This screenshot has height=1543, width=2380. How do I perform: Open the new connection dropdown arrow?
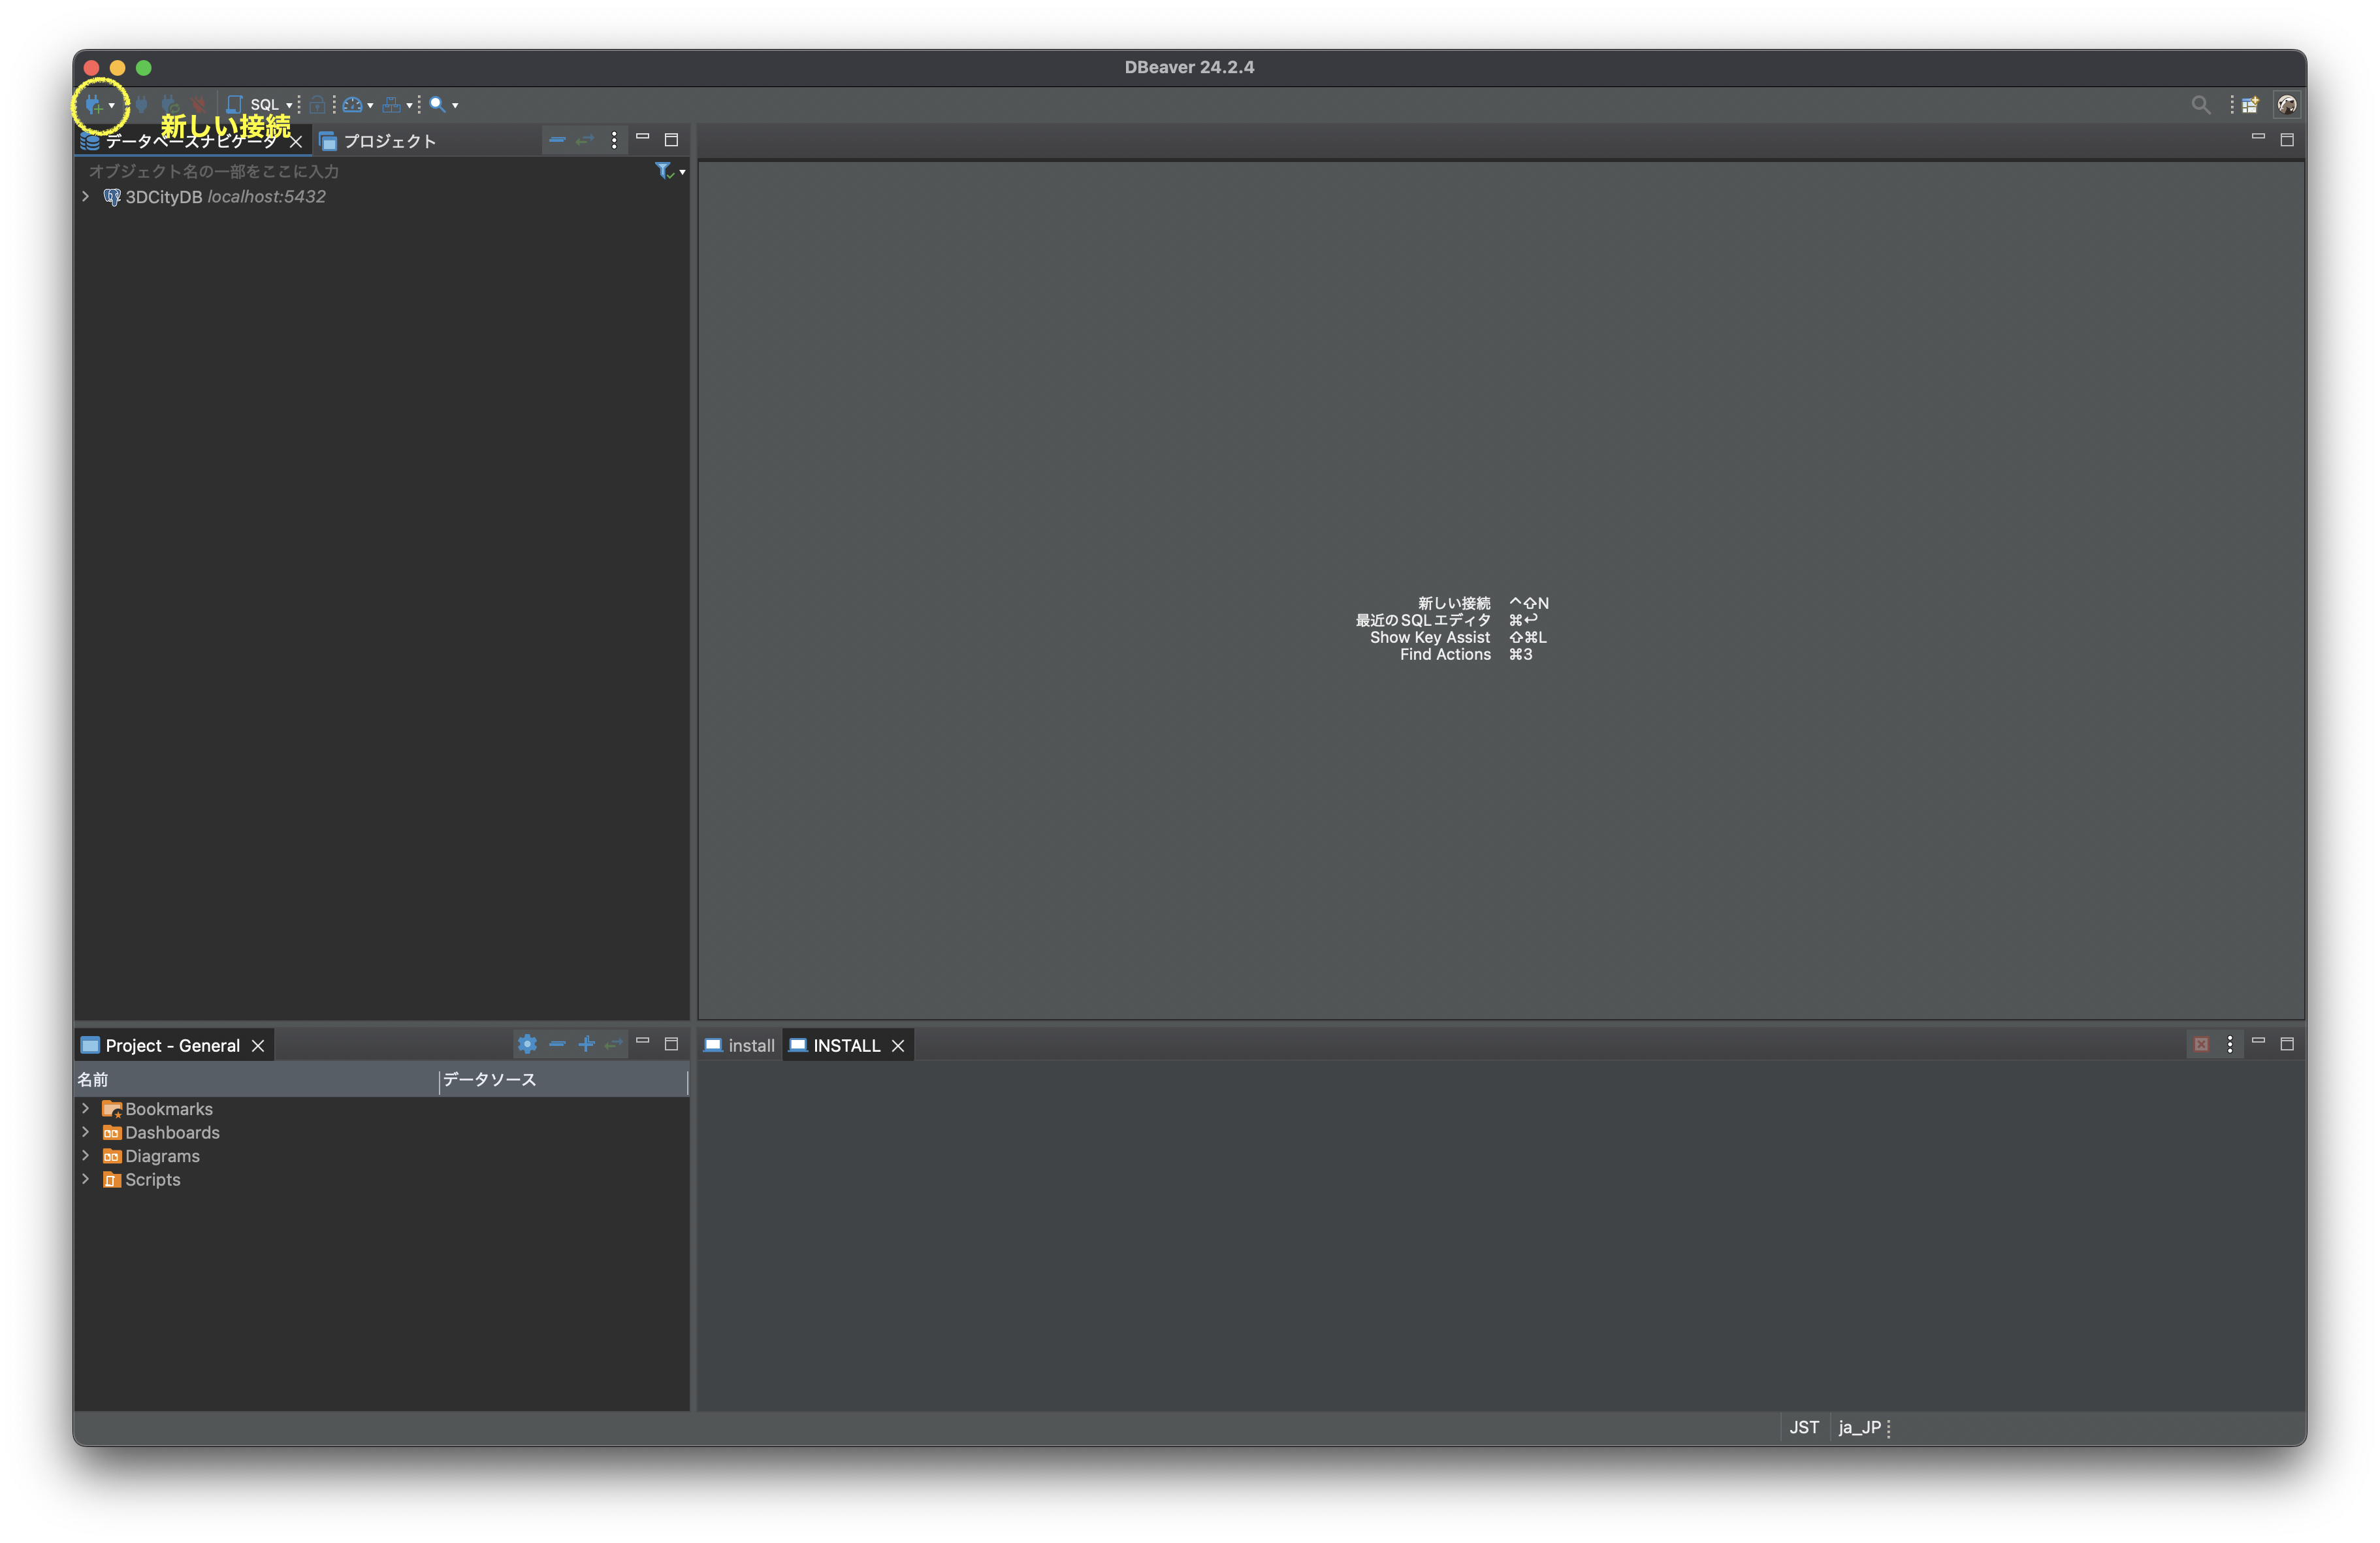tap(112, 105)
